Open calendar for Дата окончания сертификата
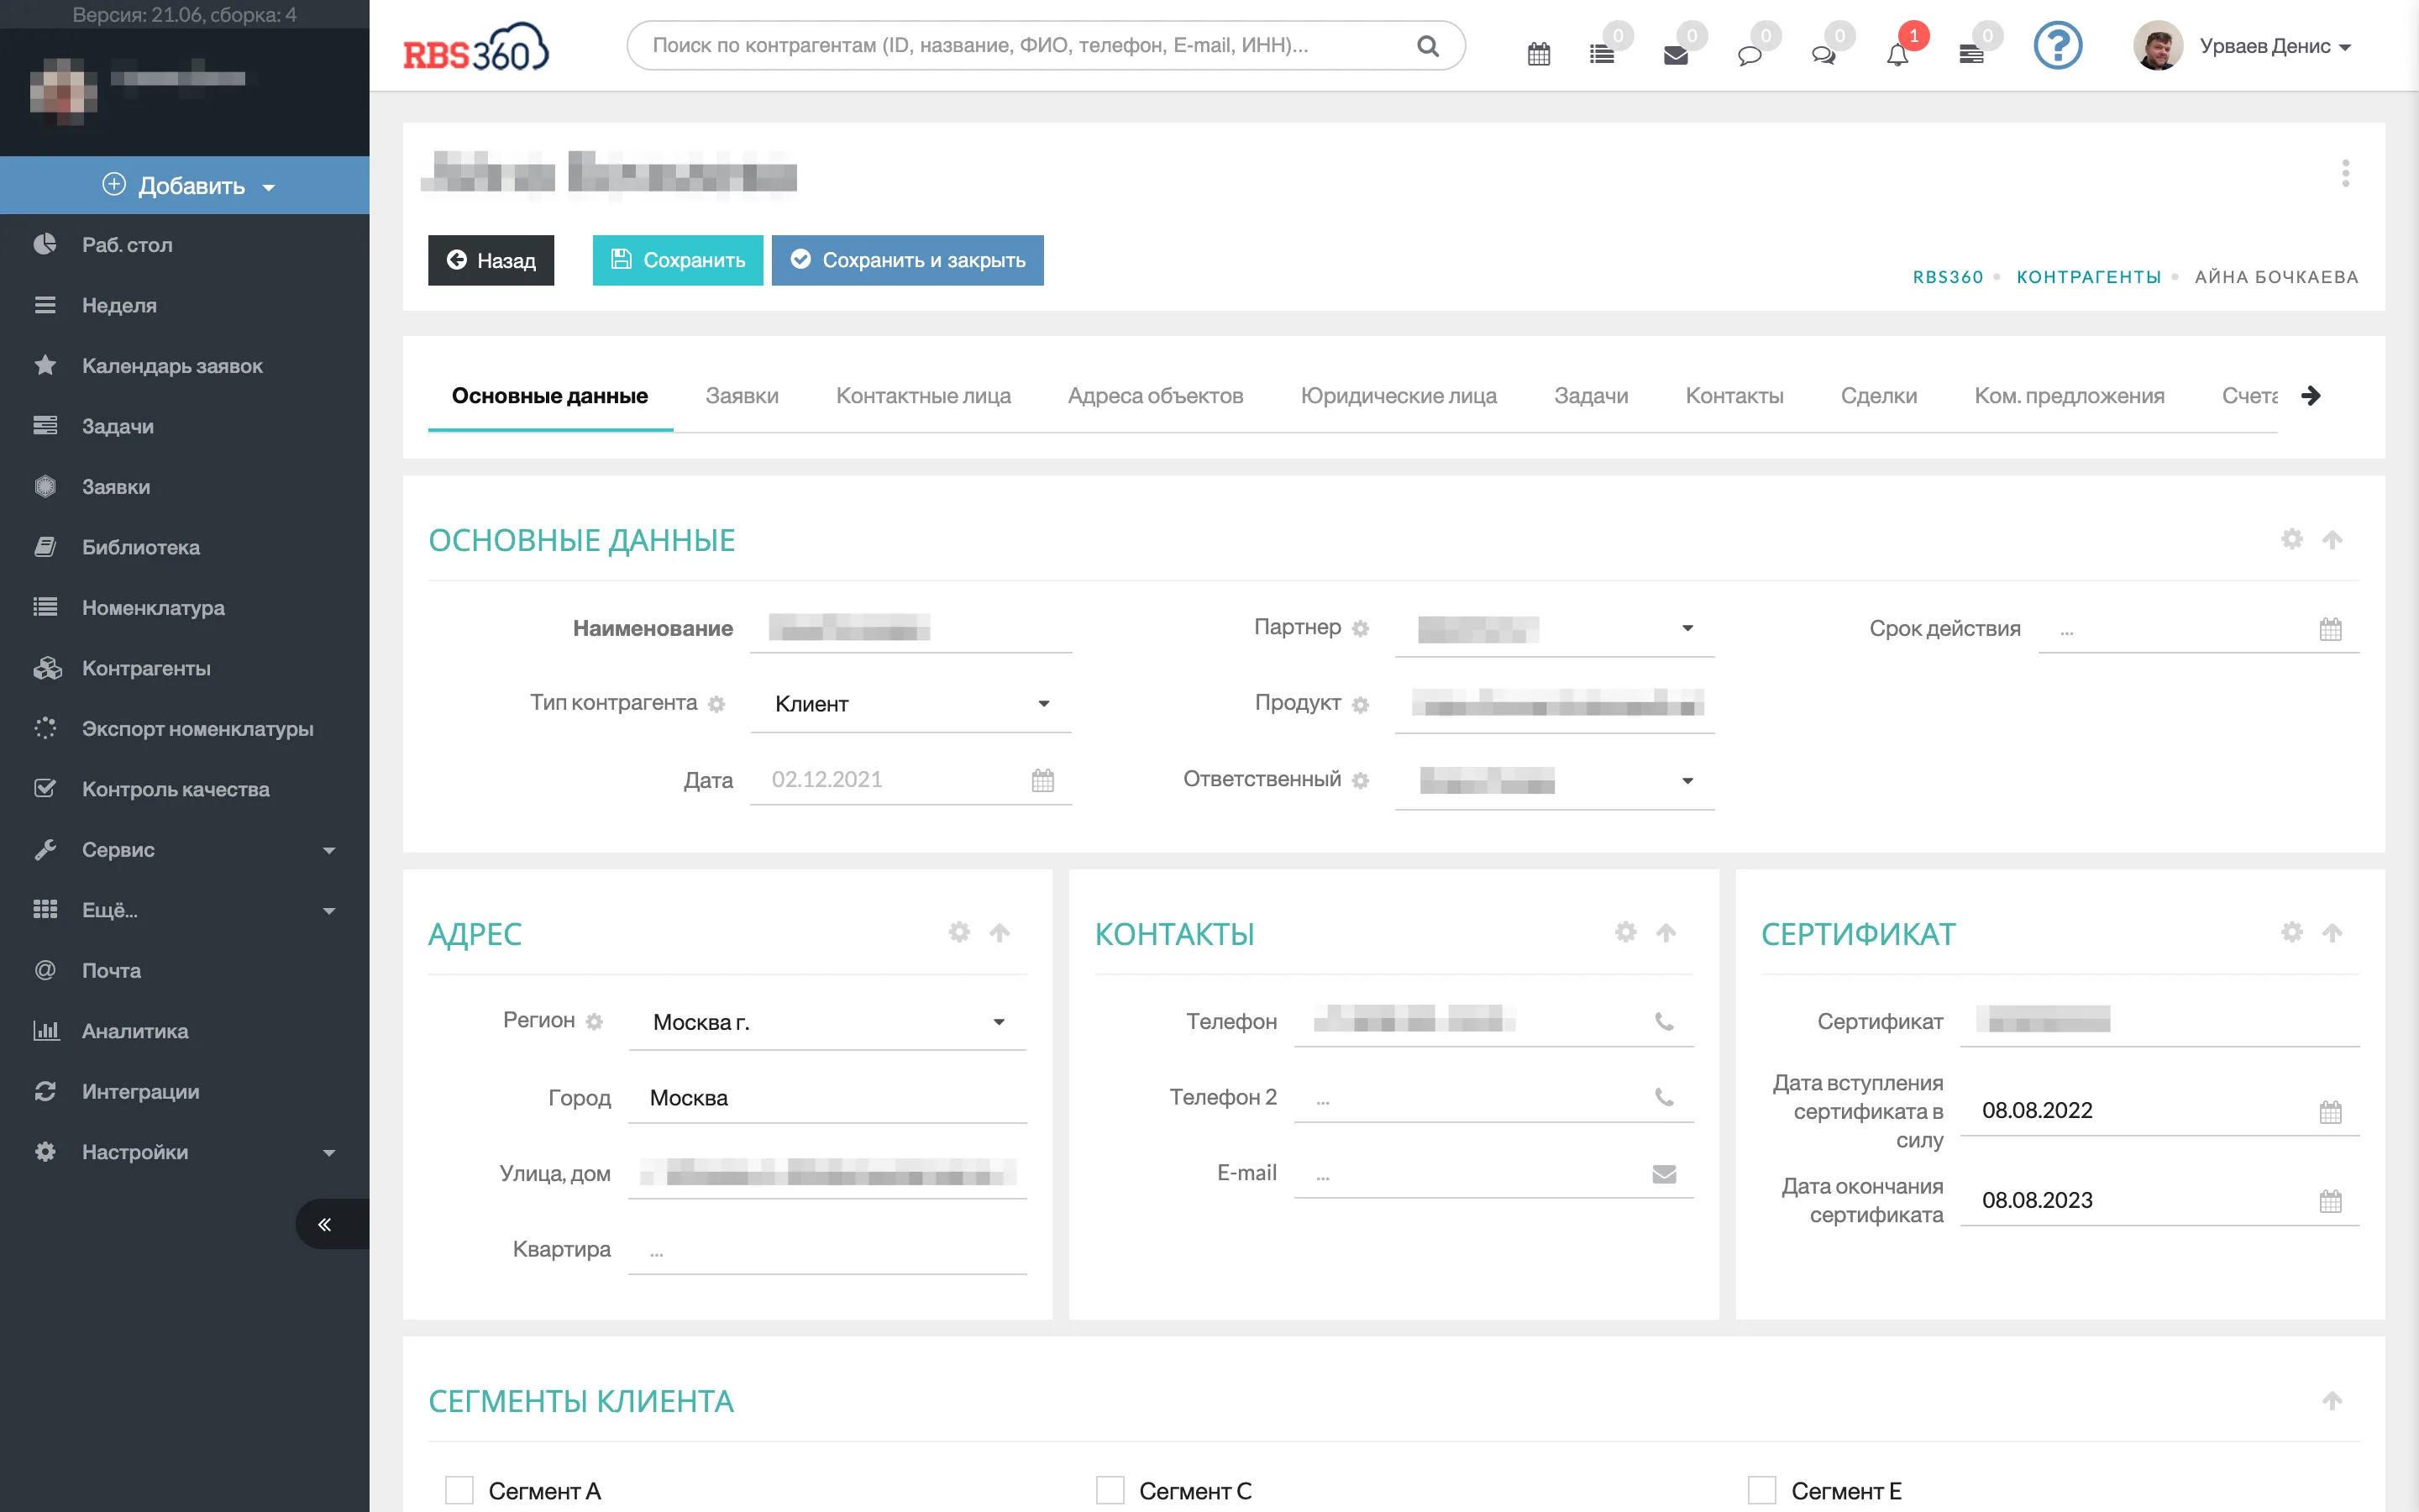The height and width of the screenshot is (1512, 2419). pos(2331,1200)
